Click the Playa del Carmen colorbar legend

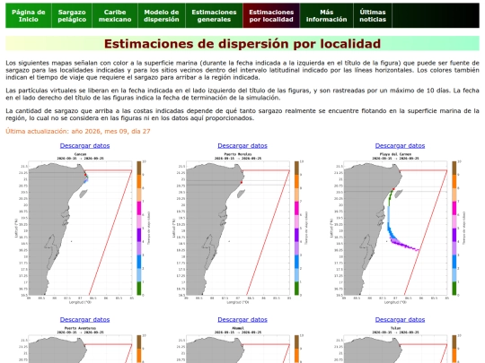pyautogui.click(x=454, y=229)
